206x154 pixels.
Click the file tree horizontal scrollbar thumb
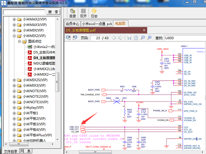click(x=19, y=144)
